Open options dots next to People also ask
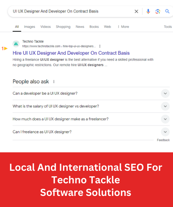 (x=54, y=82)
